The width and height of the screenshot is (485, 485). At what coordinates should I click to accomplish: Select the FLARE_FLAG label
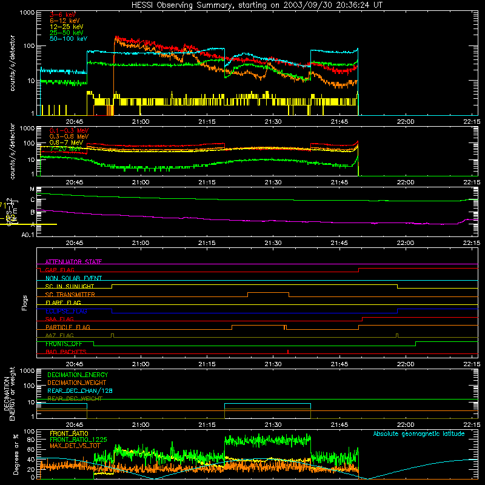point(63,303)
